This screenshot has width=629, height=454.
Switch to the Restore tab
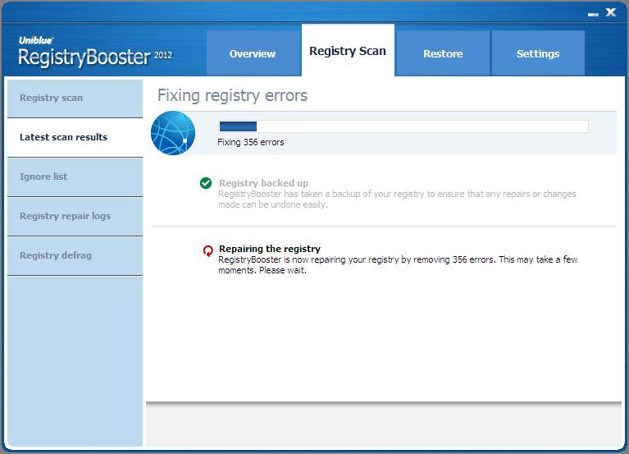click(443, 53)
